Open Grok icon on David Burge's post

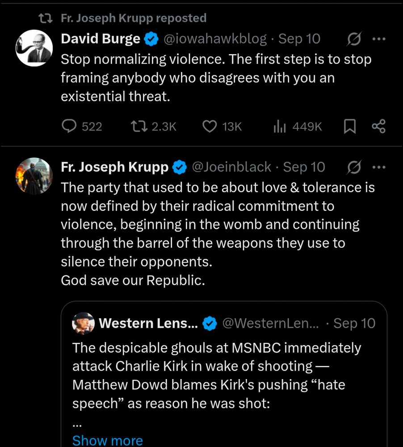tap(354, 39)
